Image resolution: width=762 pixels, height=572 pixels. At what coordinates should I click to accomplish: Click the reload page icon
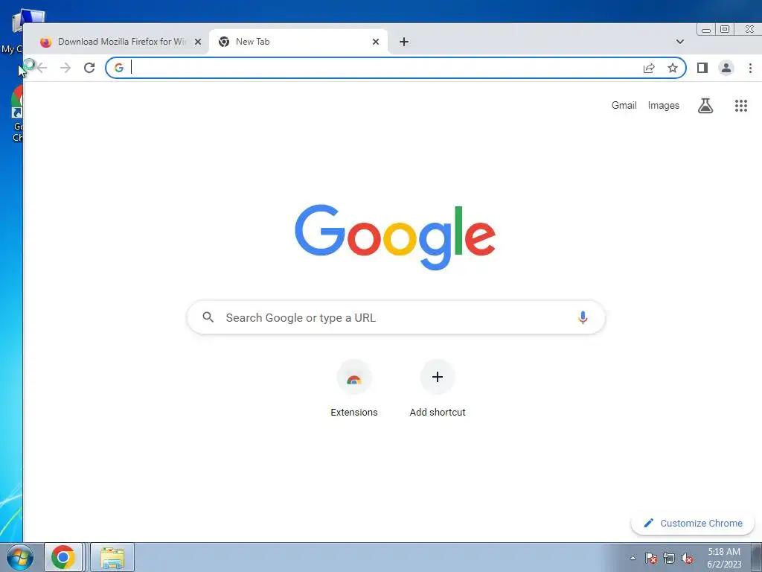89,68
